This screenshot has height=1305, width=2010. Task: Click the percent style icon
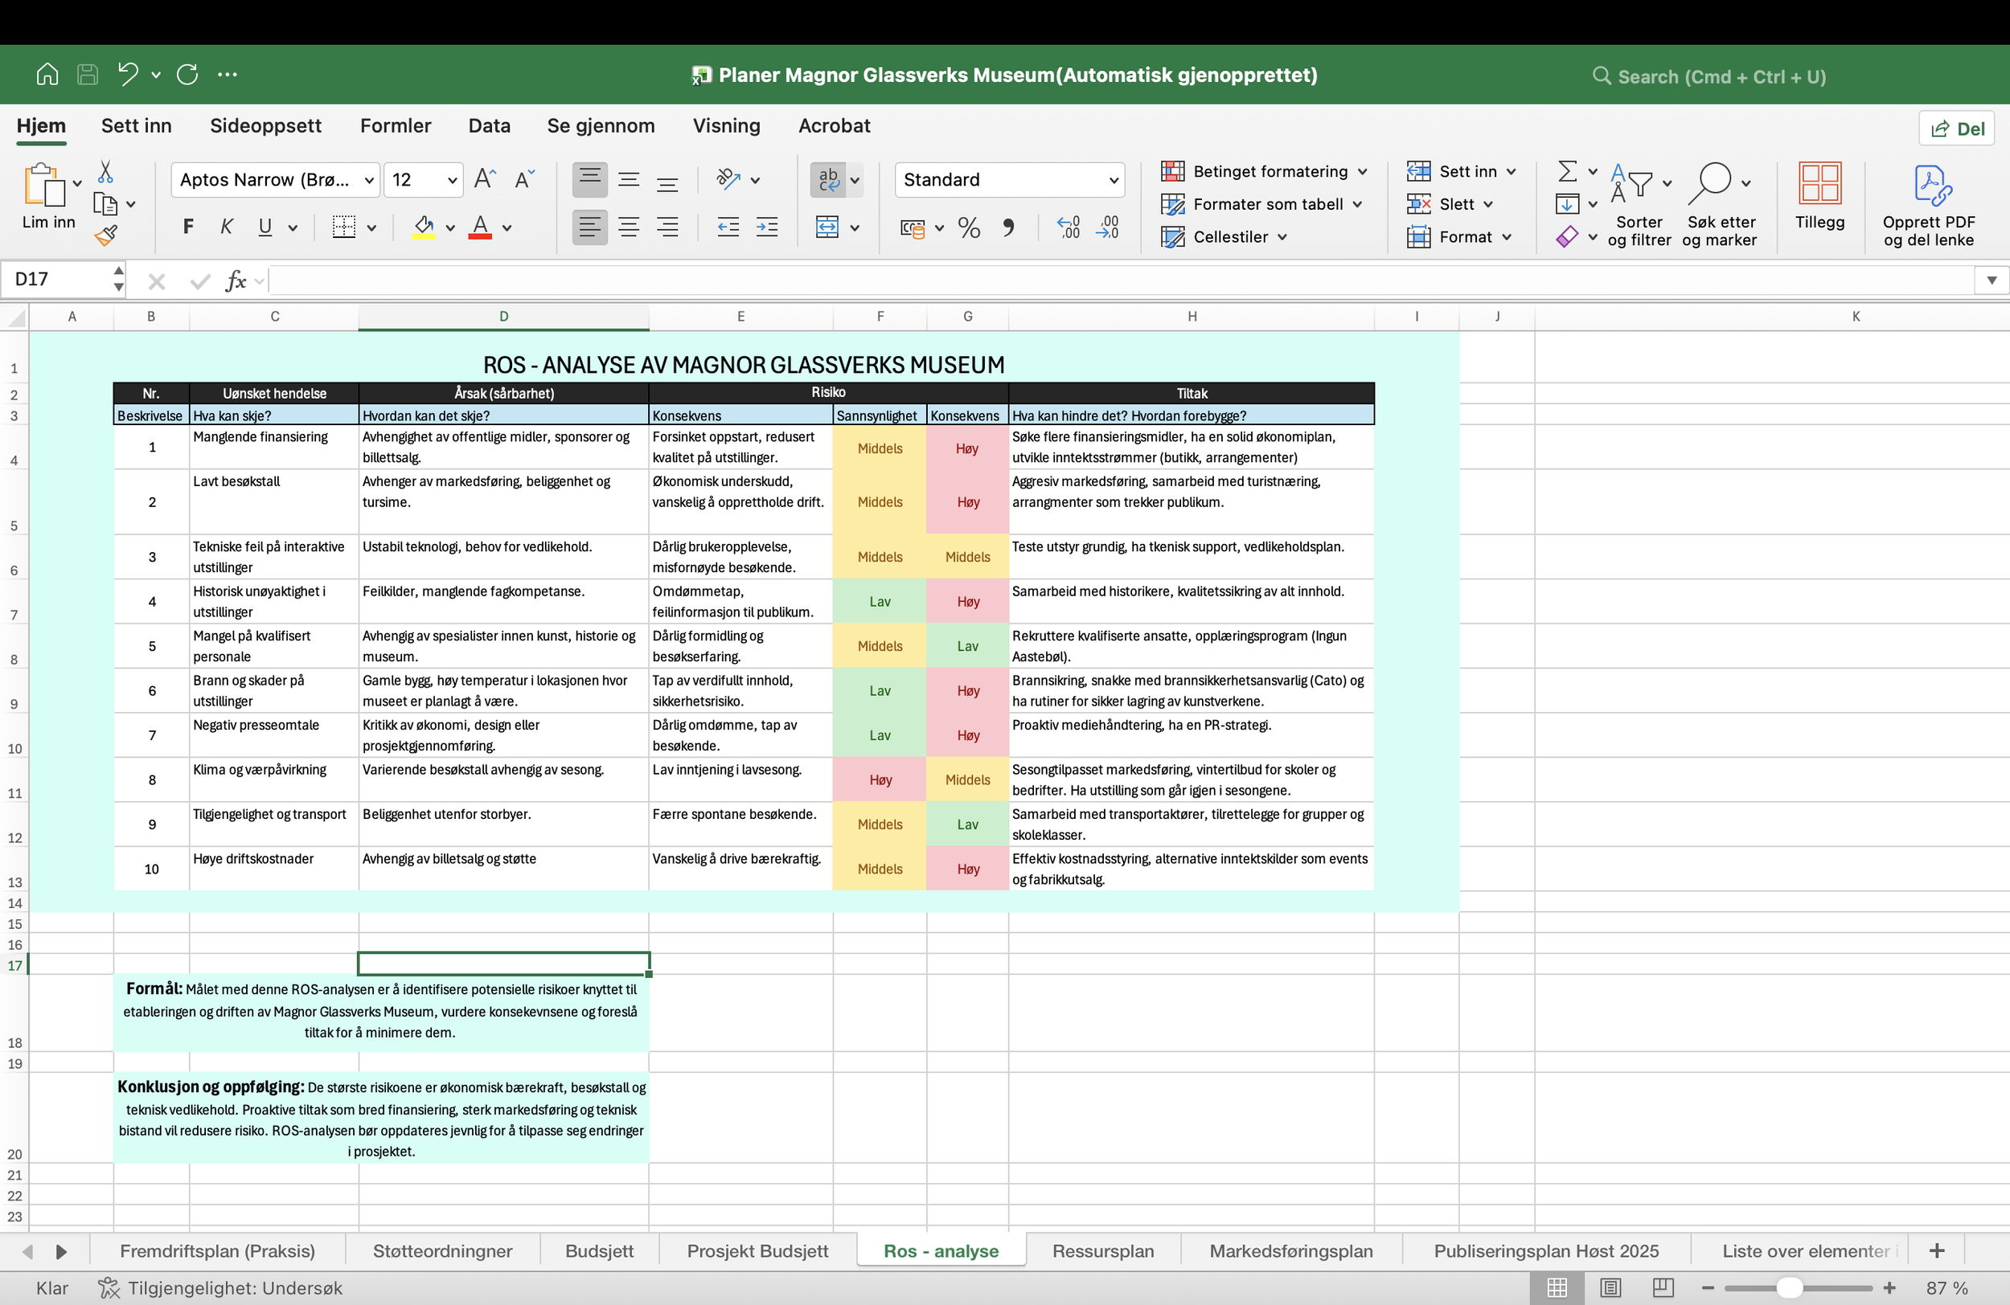[x=969, y=228]
